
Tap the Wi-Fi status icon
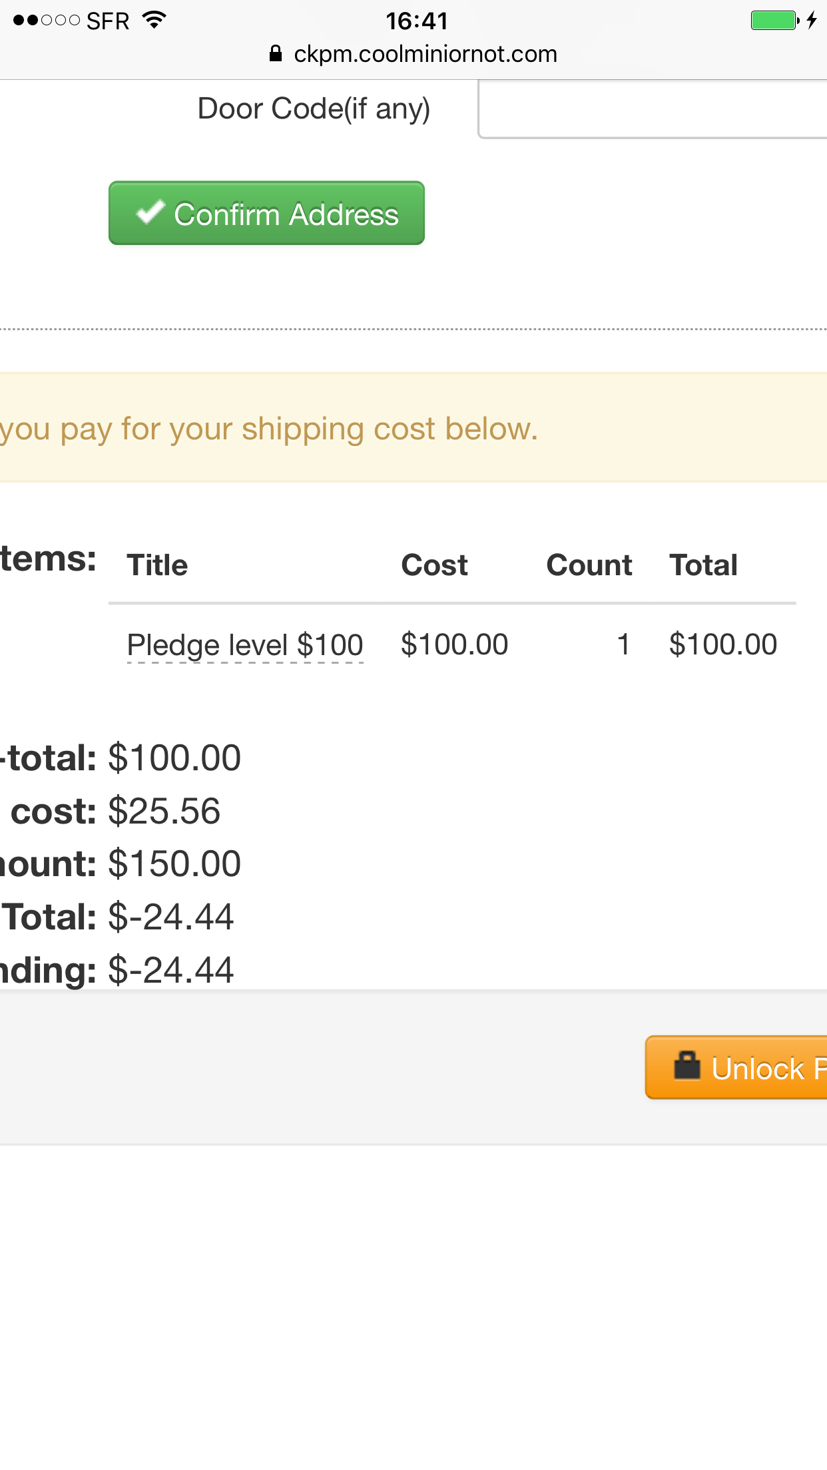(x=154, y=20)
